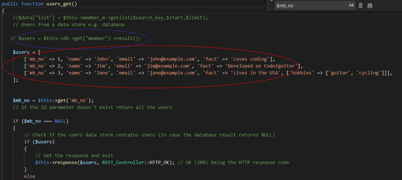Click the 'Loves coding' fact string

(250, 59)
